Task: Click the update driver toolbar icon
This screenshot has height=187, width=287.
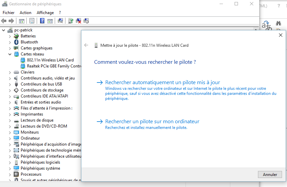Action: tap(70, 21)
